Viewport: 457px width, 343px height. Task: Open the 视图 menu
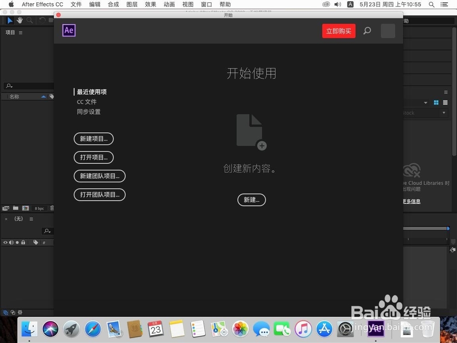click(x=188, y=5)
